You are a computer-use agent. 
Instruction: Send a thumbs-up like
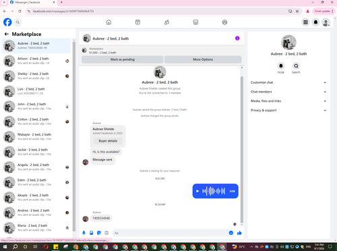pos(239,233)
